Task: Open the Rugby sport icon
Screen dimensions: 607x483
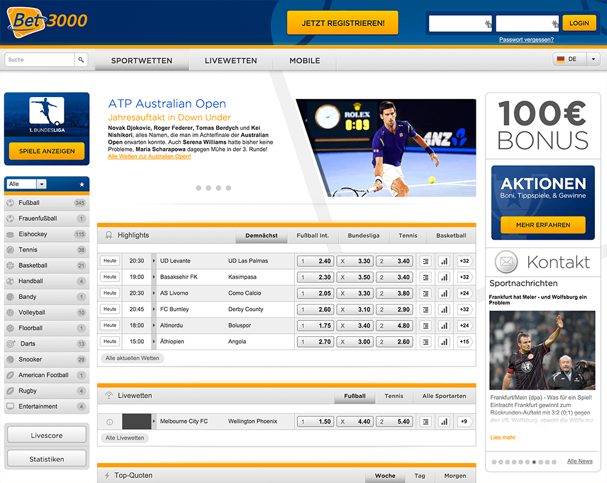Action: coord(10,391)
